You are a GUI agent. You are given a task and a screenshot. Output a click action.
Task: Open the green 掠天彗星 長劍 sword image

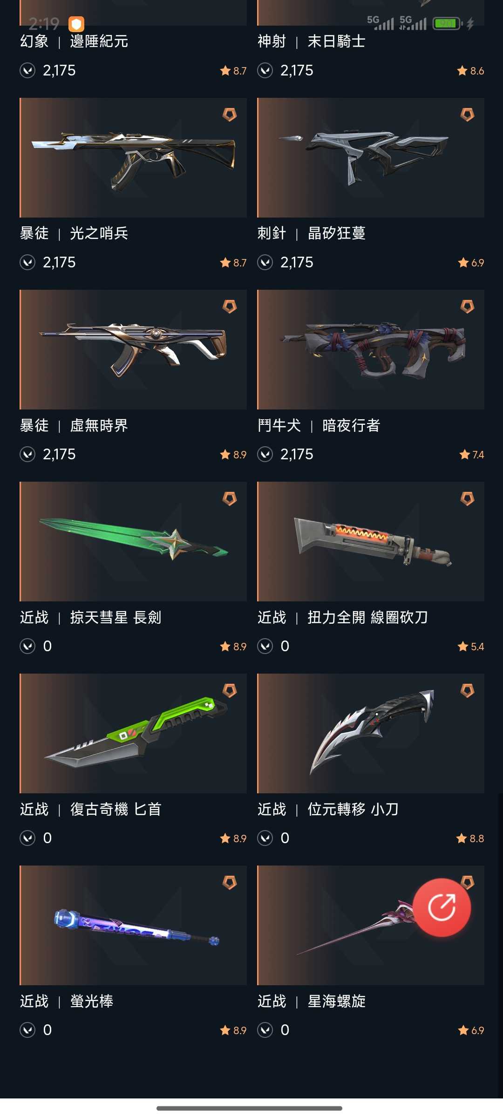click(133, 541)
